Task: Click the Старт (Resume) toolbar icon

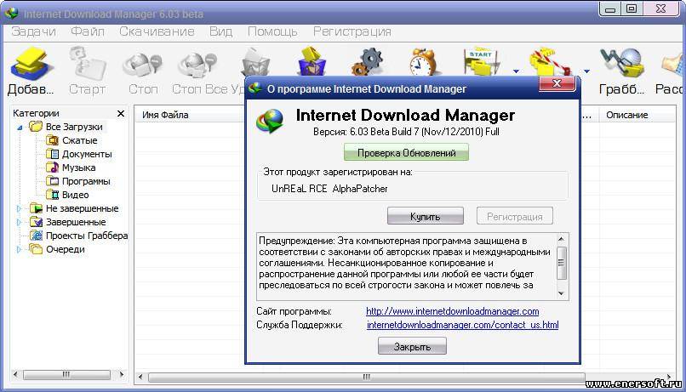Action: (x=88, y=64)
